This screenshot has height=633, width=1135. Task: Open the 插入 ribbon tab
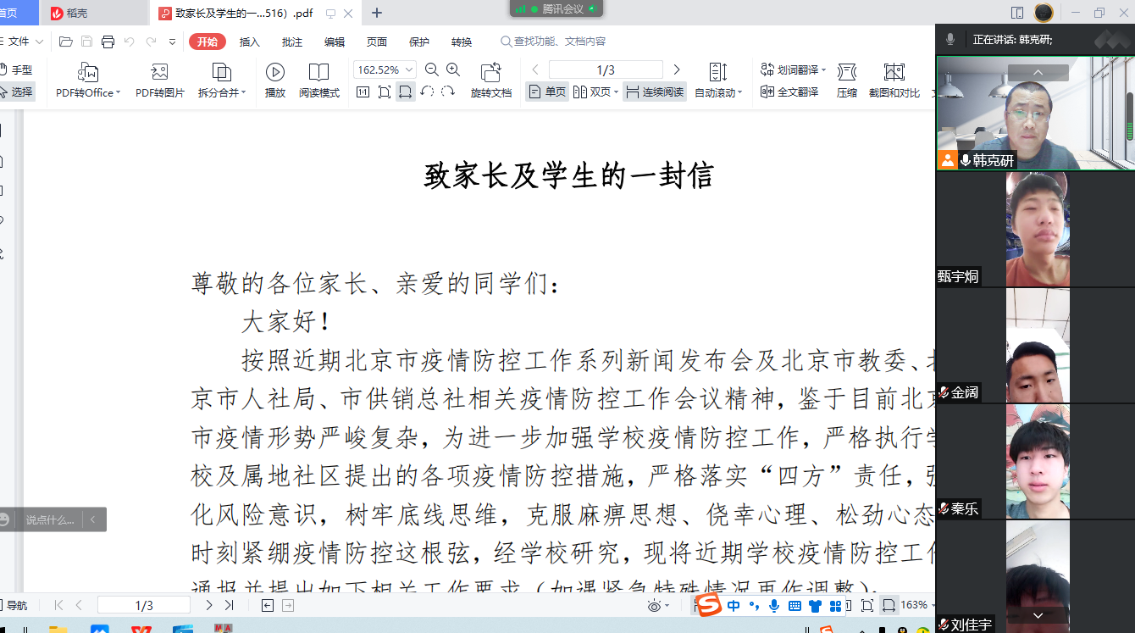tap(249, 42)
